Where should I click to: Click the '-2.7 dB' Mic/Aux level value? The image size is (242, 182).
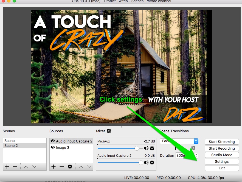pyautogui.click(x=149, y=141)
